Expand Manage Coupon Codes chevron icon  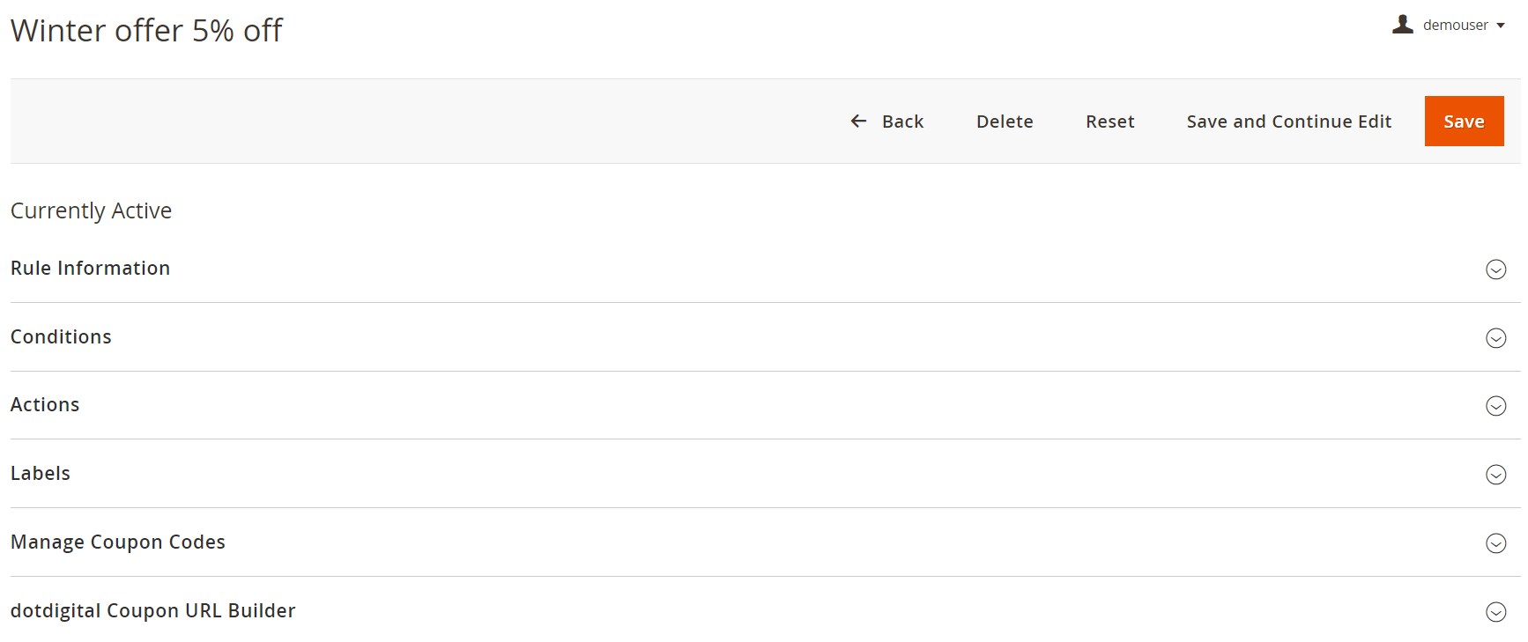click(x=1495, y=543)
